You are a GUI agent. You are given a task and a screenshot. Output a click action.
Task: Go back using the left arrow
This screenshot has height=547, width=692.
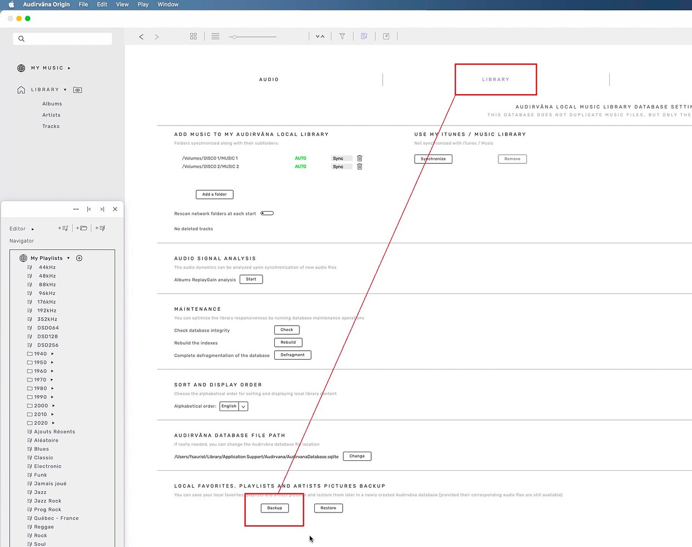click(141, 37)
